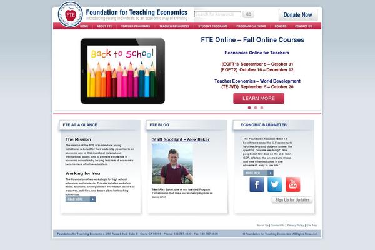The image size is (375, 250).
Task: Click Sign Up for Updates button
Action: [x=292, y=200]
